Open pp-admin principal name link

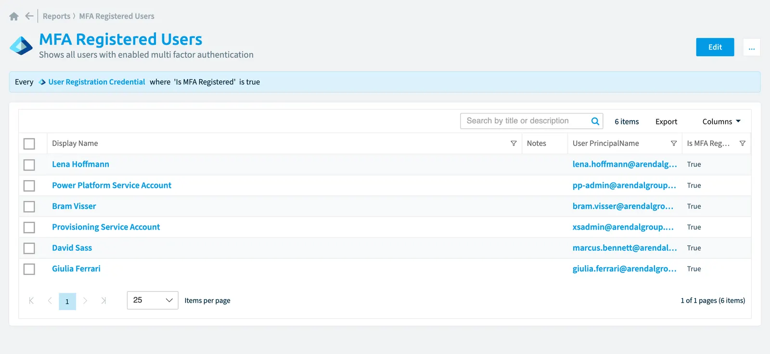[624, 185]
